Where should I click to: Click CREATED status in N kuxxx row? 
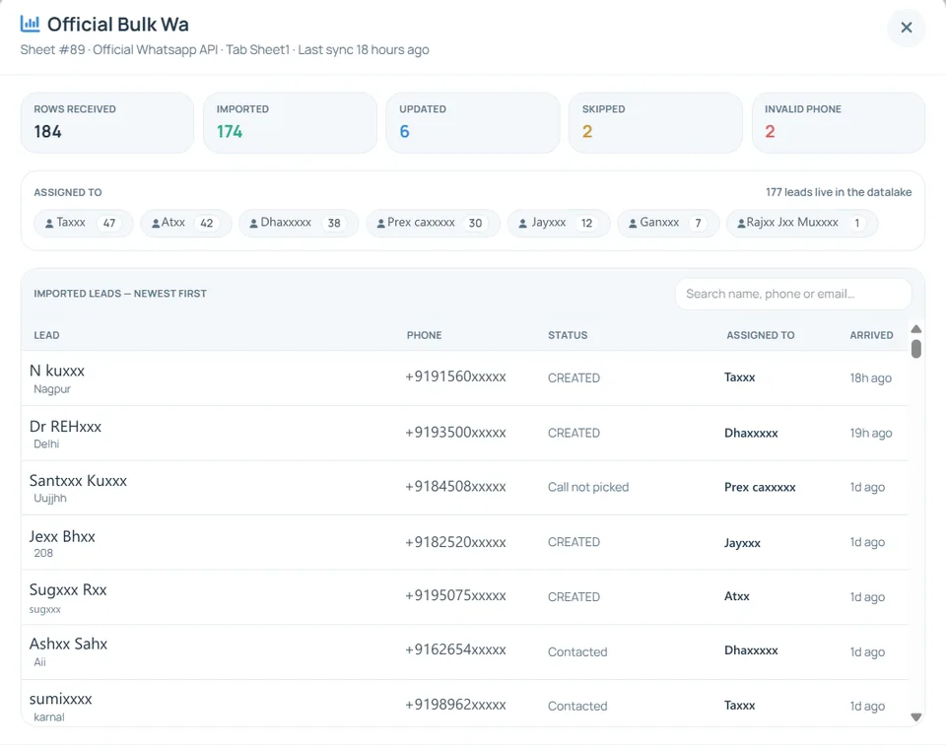coord(574,378)
